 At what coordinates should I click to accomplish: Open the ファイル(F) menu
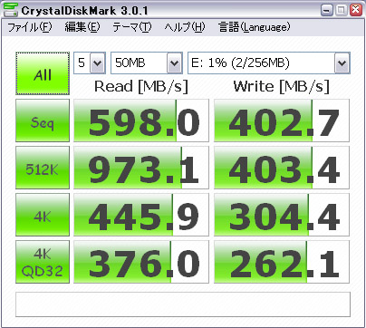[30, 27]
